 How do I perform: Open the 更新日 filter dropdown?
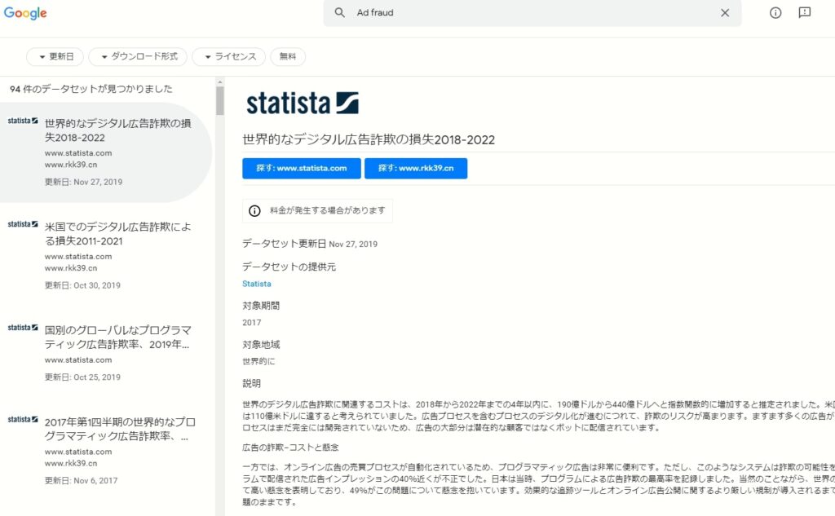[x=55, y=56]
